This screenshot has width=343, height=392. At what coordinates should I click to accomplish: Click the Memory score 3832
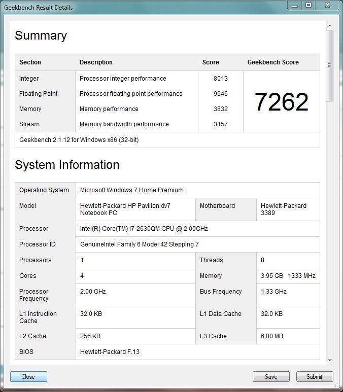(221, 109)
